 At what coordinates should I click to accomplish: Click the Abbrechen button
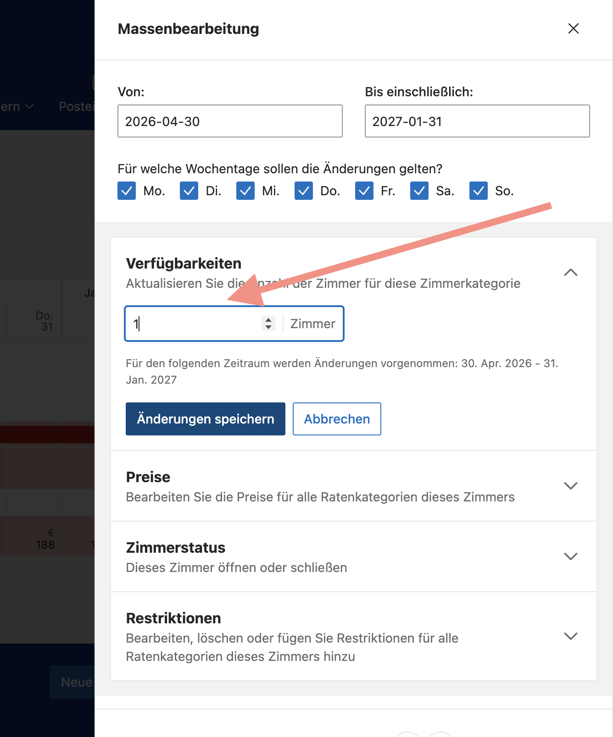point(337,419)
